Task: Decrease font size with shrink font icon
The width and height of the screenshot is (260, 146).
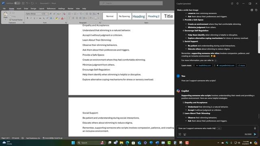Action: click(54, 14)
